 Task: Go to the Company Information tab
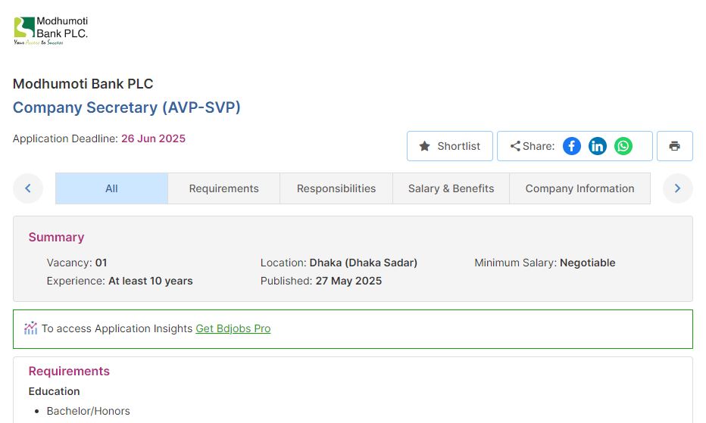click(579, 188)
